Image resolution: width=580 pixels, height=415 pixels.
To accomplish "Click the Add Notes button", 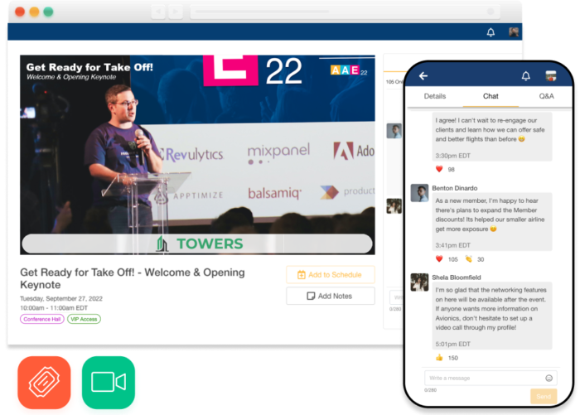I will point(331,296).
